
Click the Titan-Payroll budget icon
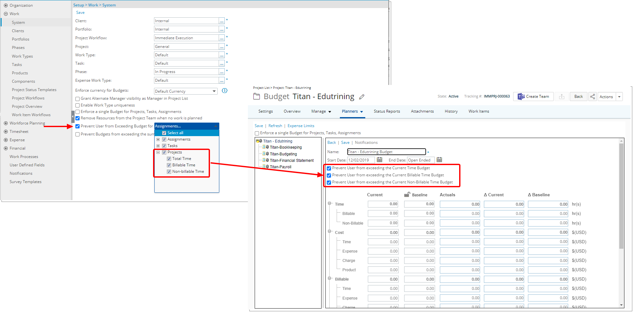266,167
